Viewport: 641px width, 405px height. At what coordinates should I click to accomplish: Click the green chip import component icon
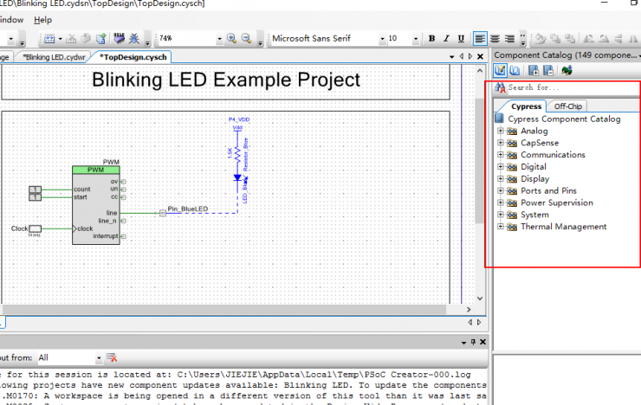click(x=567, y=70)
